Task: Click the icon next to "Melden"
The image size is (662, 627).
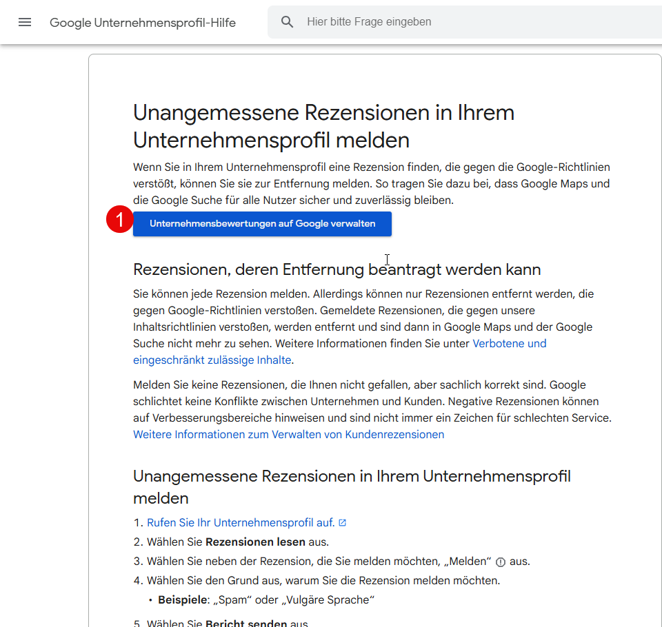Action: pyautogui.click(x=501, y=562)
